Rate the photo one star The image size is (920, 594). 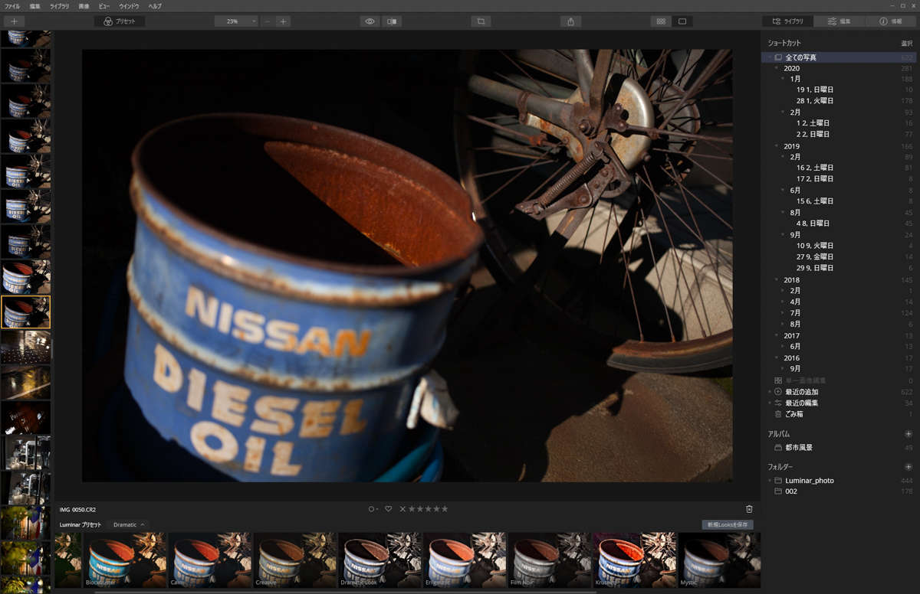pos(411,509)
